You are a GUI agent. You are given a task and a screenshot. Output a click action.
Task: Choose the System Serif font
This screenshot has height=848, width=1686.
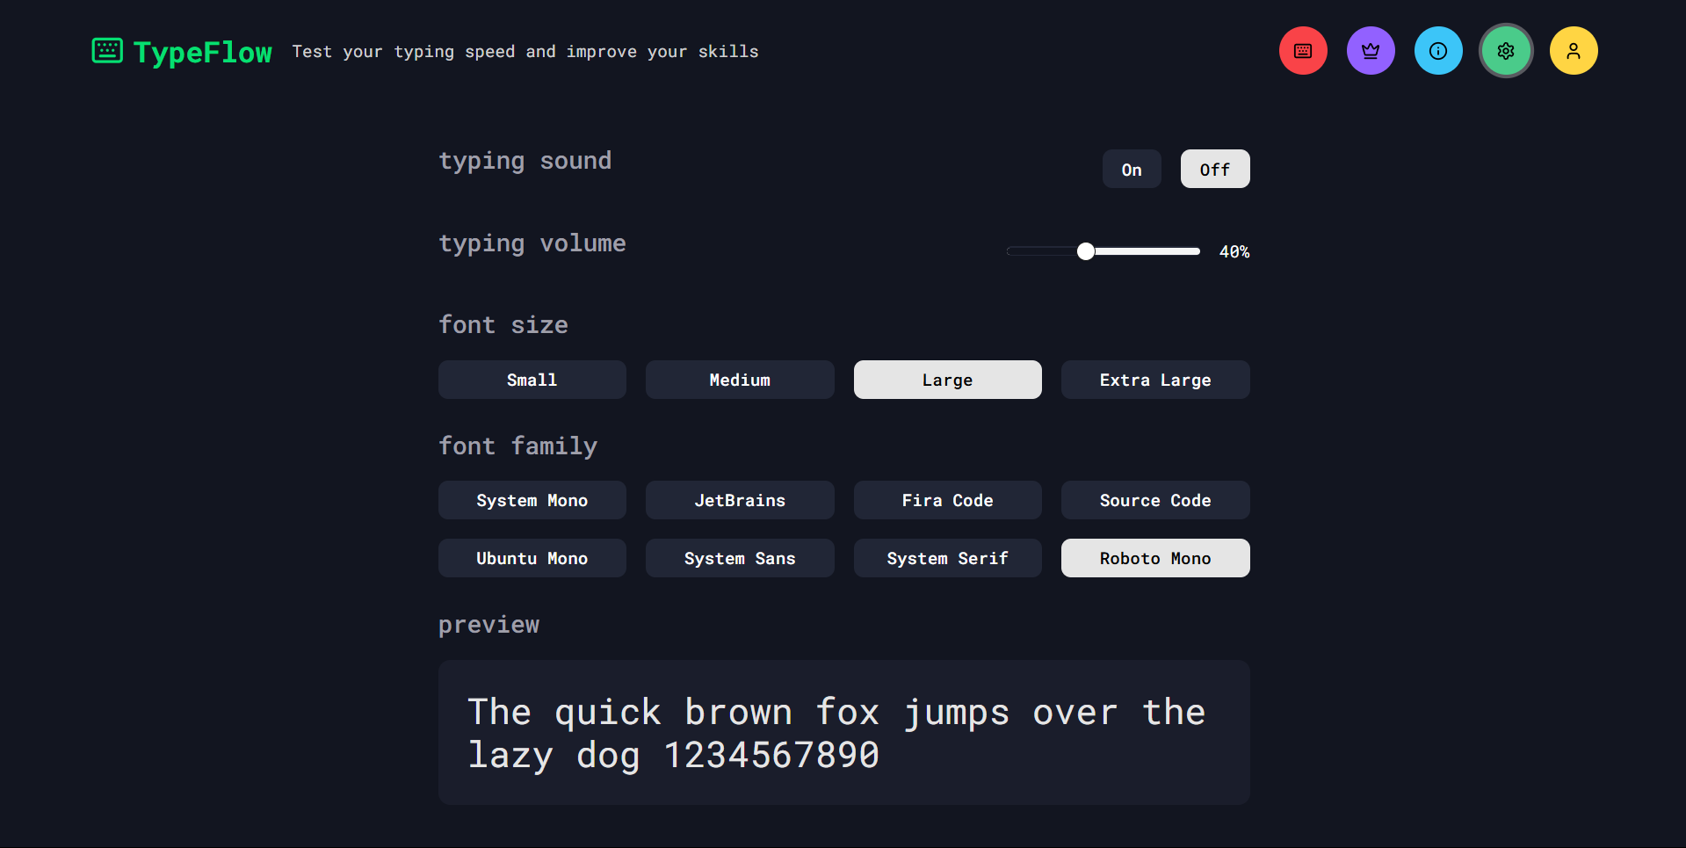point(948,558)
